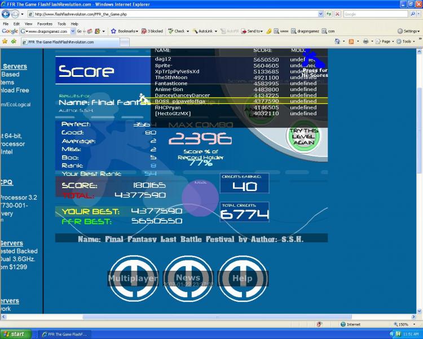Open the Page dropdown menu
The image size is (423, 339).
coord(386,41)
